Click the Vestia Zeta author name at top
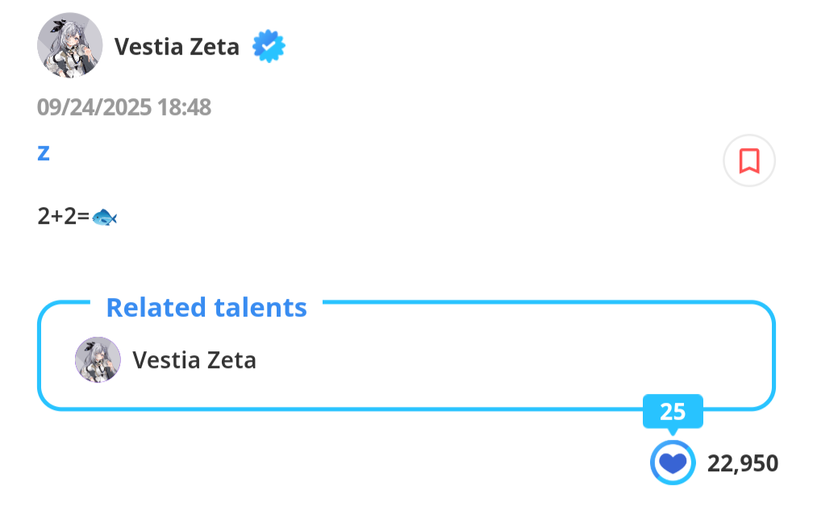 177,47
